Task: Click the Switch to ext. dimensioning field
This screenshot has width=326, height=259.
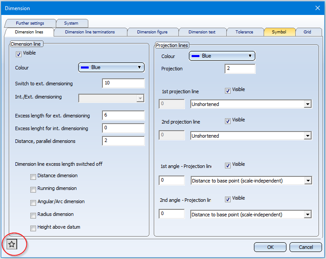Action: click(123, 84)
